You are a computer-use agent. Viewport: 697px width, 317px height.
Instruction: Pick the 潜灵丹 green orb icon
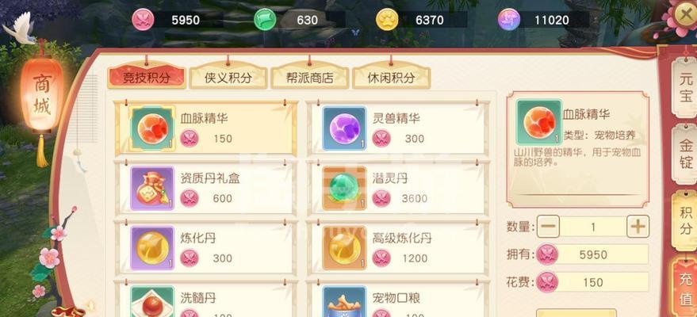[344, 189]
